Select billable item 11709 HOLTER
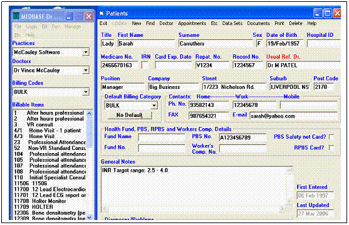The width and height of the screenshot is (349, 225). click(x=49, y=207)
